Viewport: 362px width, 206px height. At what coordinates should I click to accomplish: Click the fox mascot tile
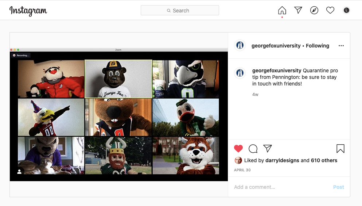click(x=186, y=155)
